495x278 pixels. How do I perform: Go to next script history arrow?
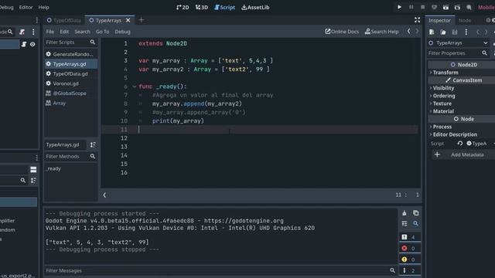pos(417,31)
